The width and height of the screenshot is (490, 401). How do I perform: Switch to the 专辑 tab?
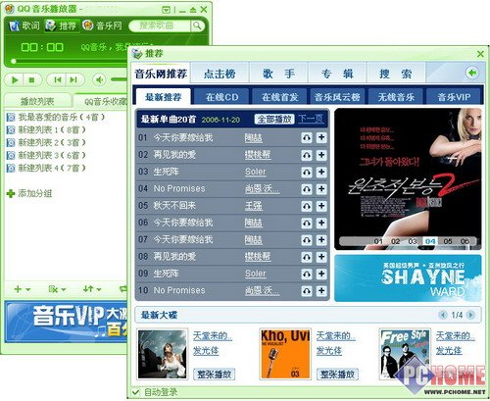(x=337, y=74)
